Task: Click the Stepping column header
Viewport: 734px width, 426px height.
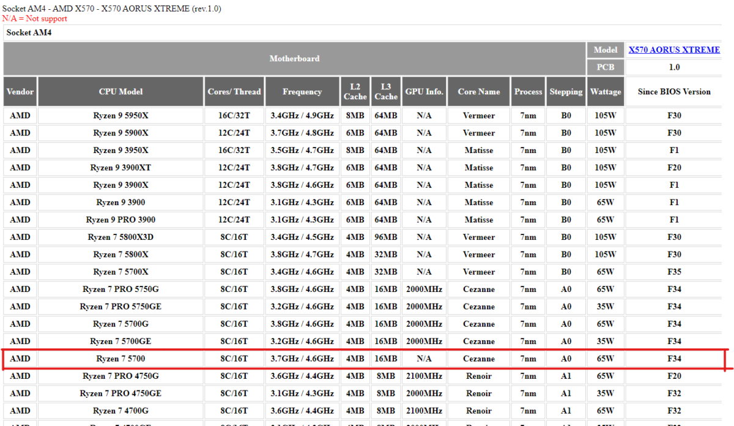Action: 566,92
